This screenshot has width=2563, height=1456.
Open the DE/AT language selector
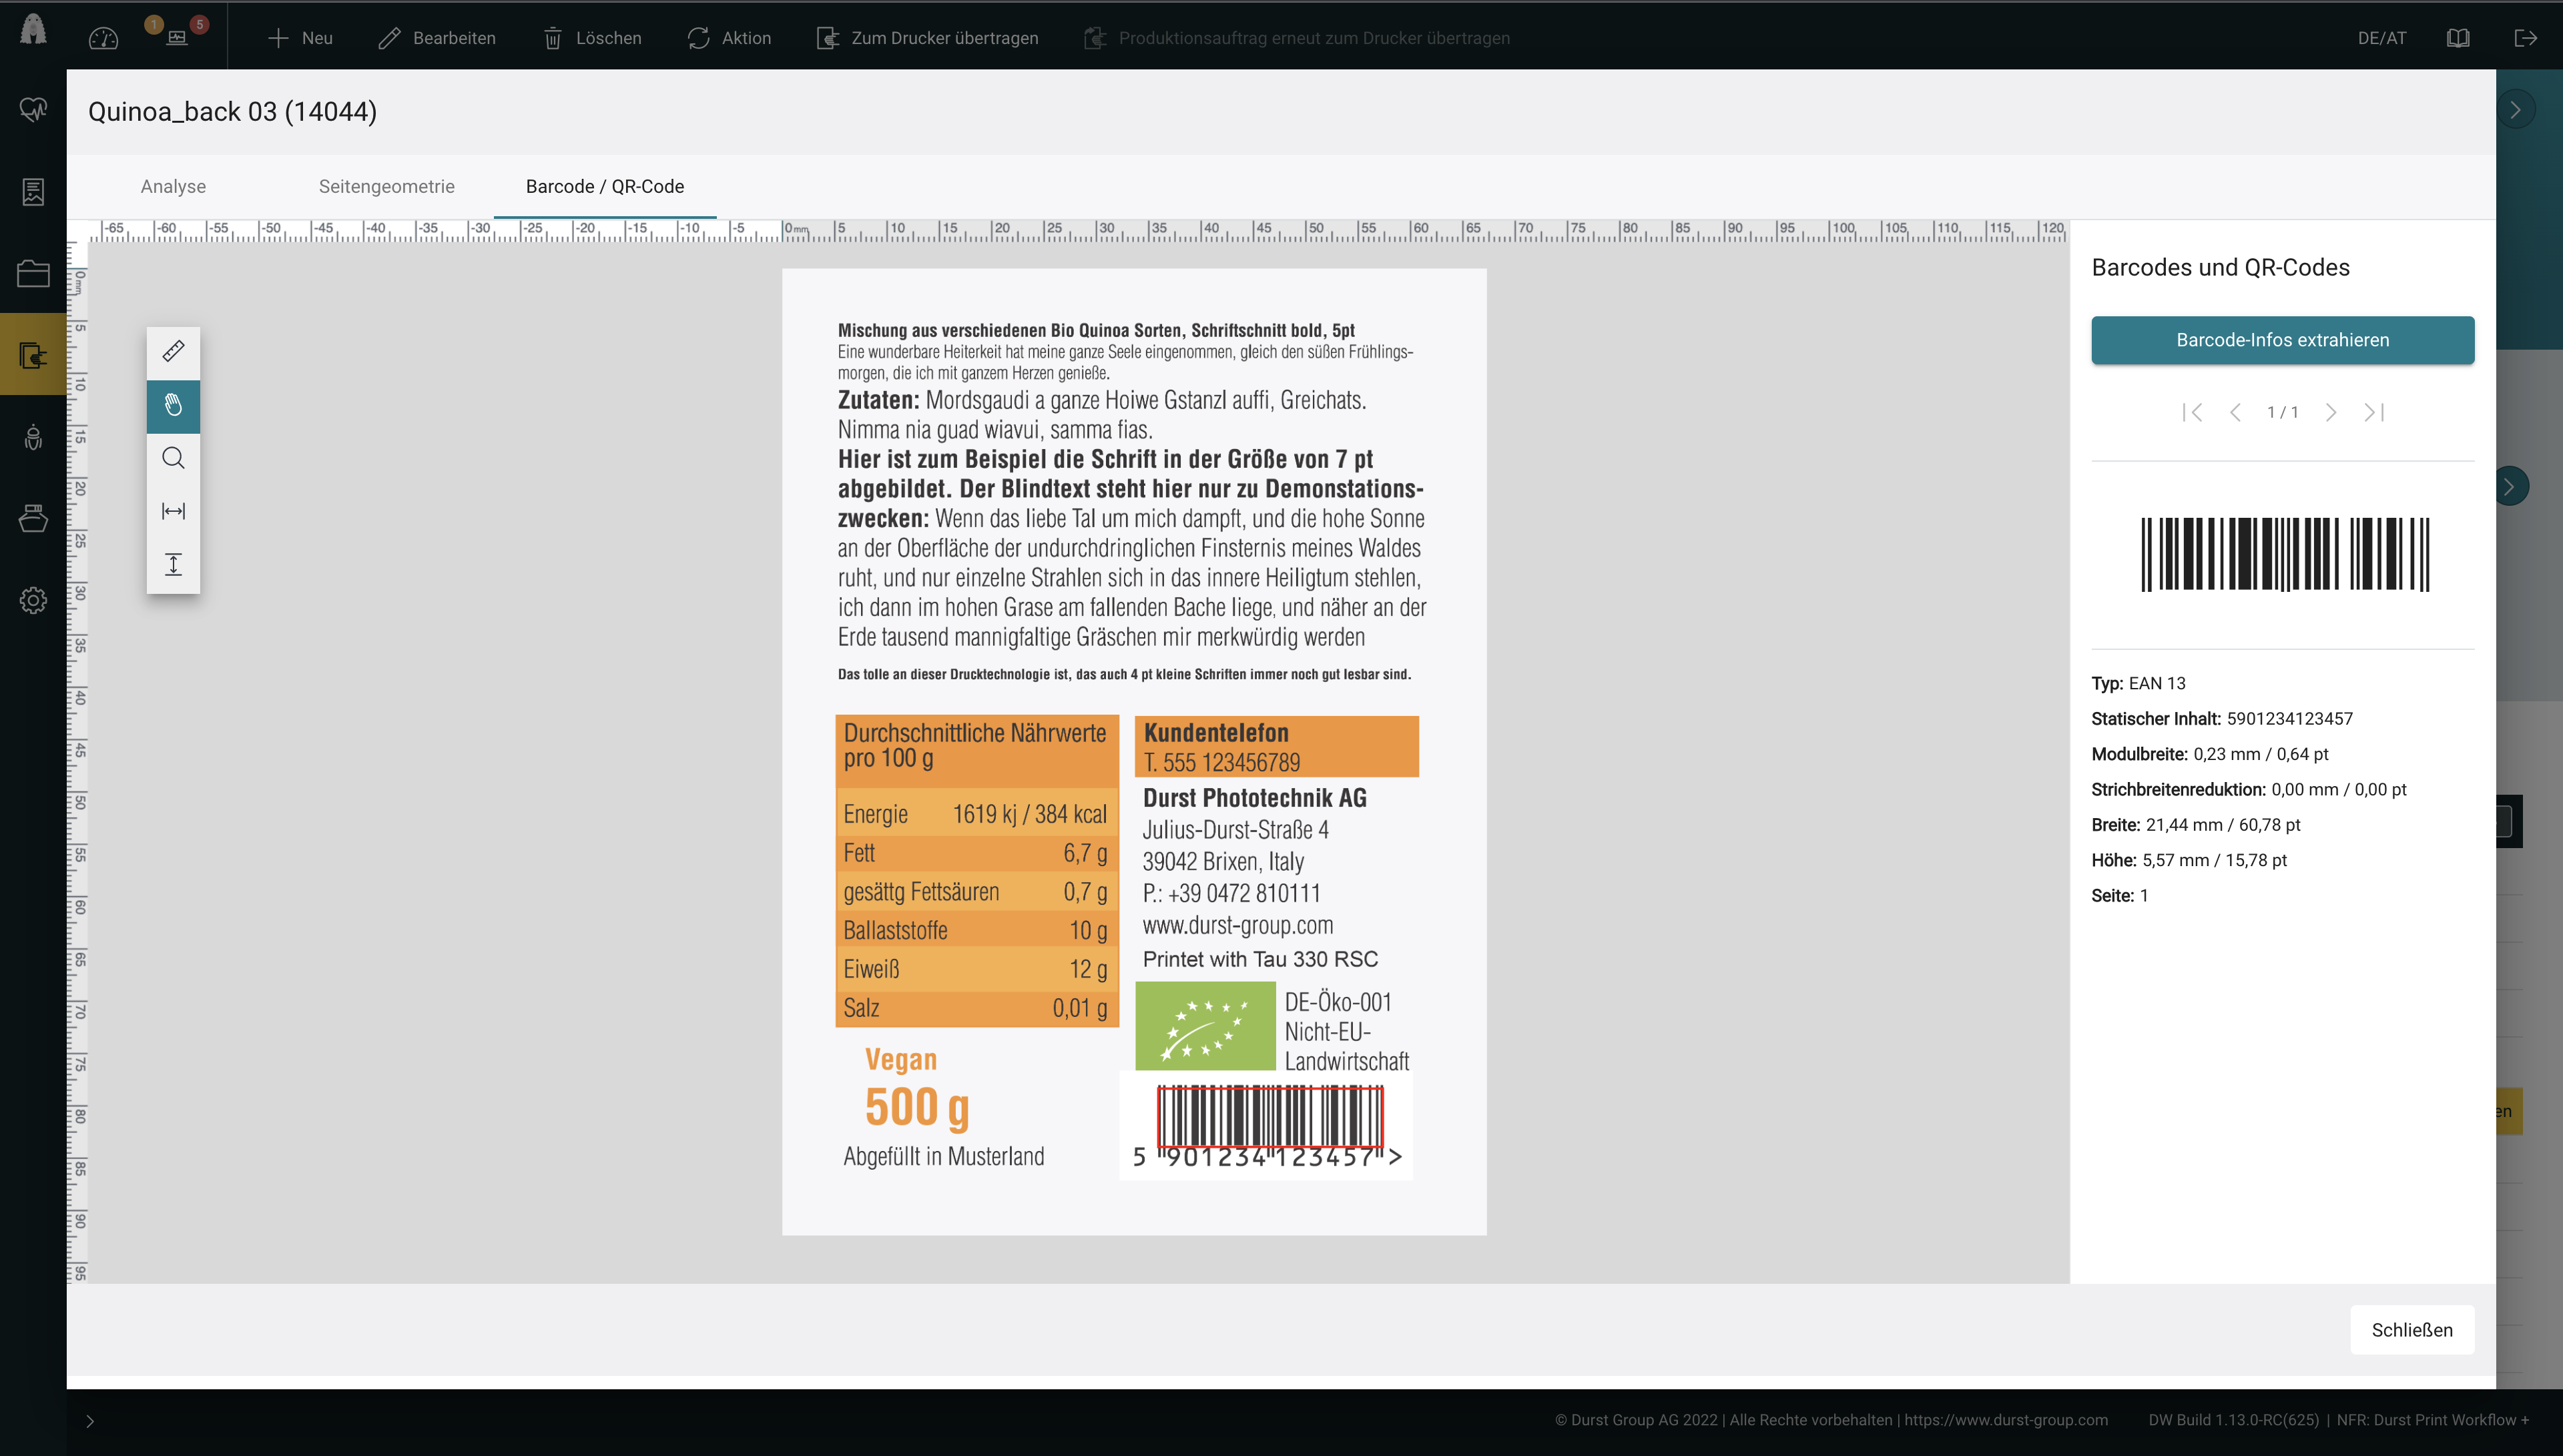point(2381,38)
